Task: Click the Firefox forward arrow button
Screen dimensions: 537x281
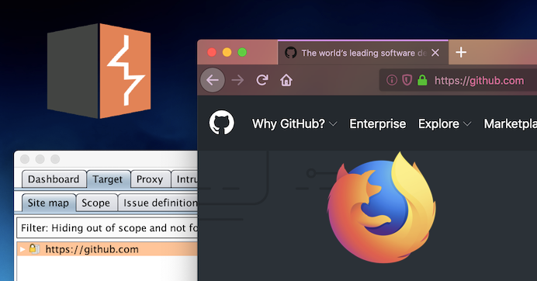Action: [237, 81]
